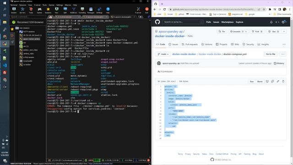Open the Tunneling toolbar icon
The image size is (293, 165).
[x=82, y=10]
